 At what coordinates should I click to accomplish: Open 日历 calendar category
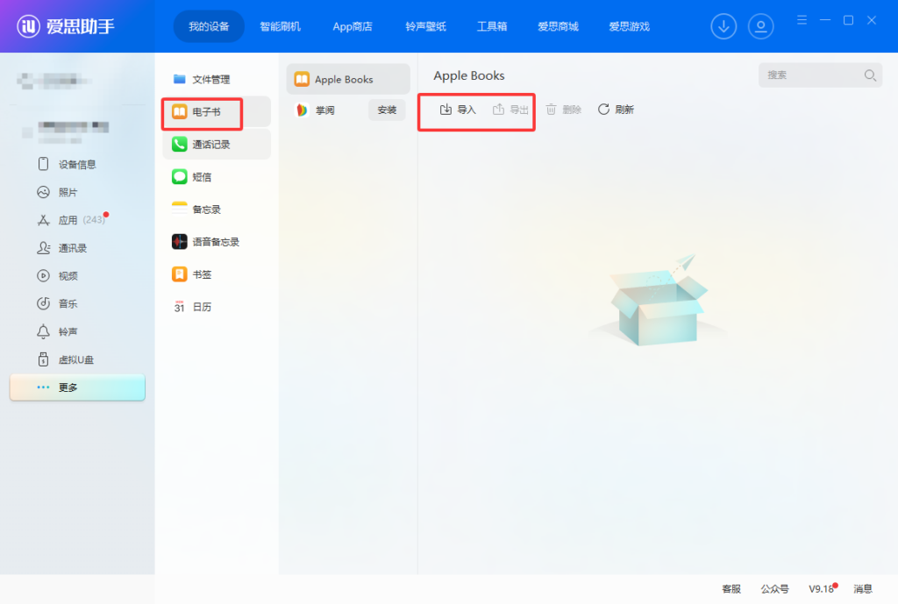(217, 308)
